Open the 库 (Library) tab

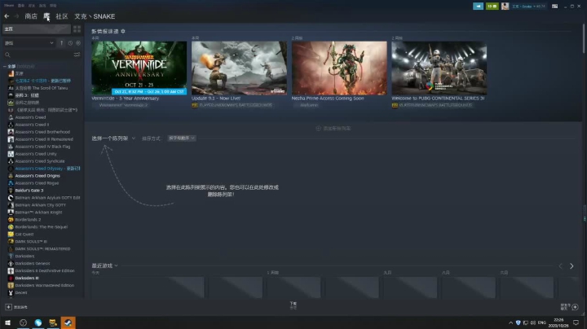[46, 16]
